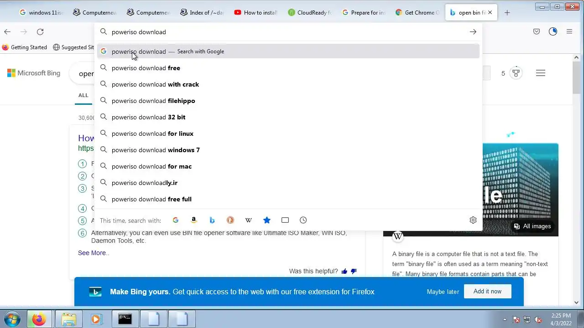Open 'Suggested Sites' bookmark
Viewport: 584px width, 328px height.
click(74, 47)
